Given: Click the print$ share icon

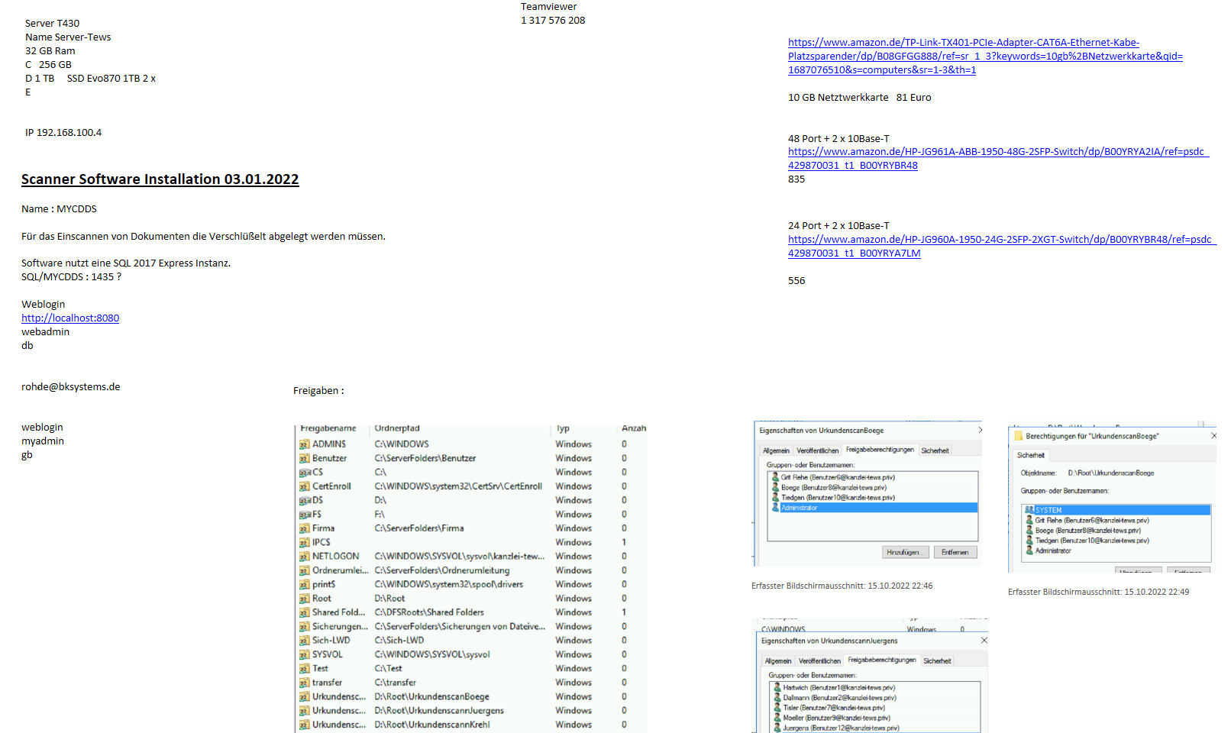Looking at the screenshot, I should 304,585.
